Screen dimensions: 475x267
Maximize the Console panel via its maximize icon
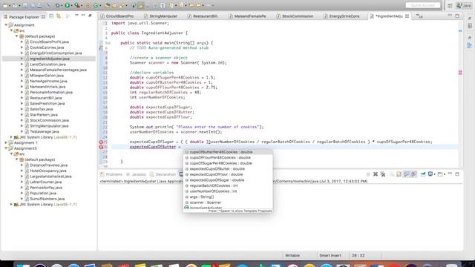point(457,174)
